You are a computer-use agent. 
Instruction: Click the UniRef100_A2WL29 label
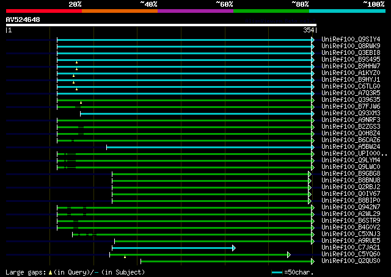pyautogui.click(x=351, y=214)
